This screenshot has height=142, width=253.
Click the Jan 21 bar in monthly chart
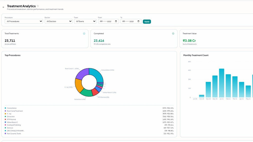pyautogui.click(x=222, y=83)
